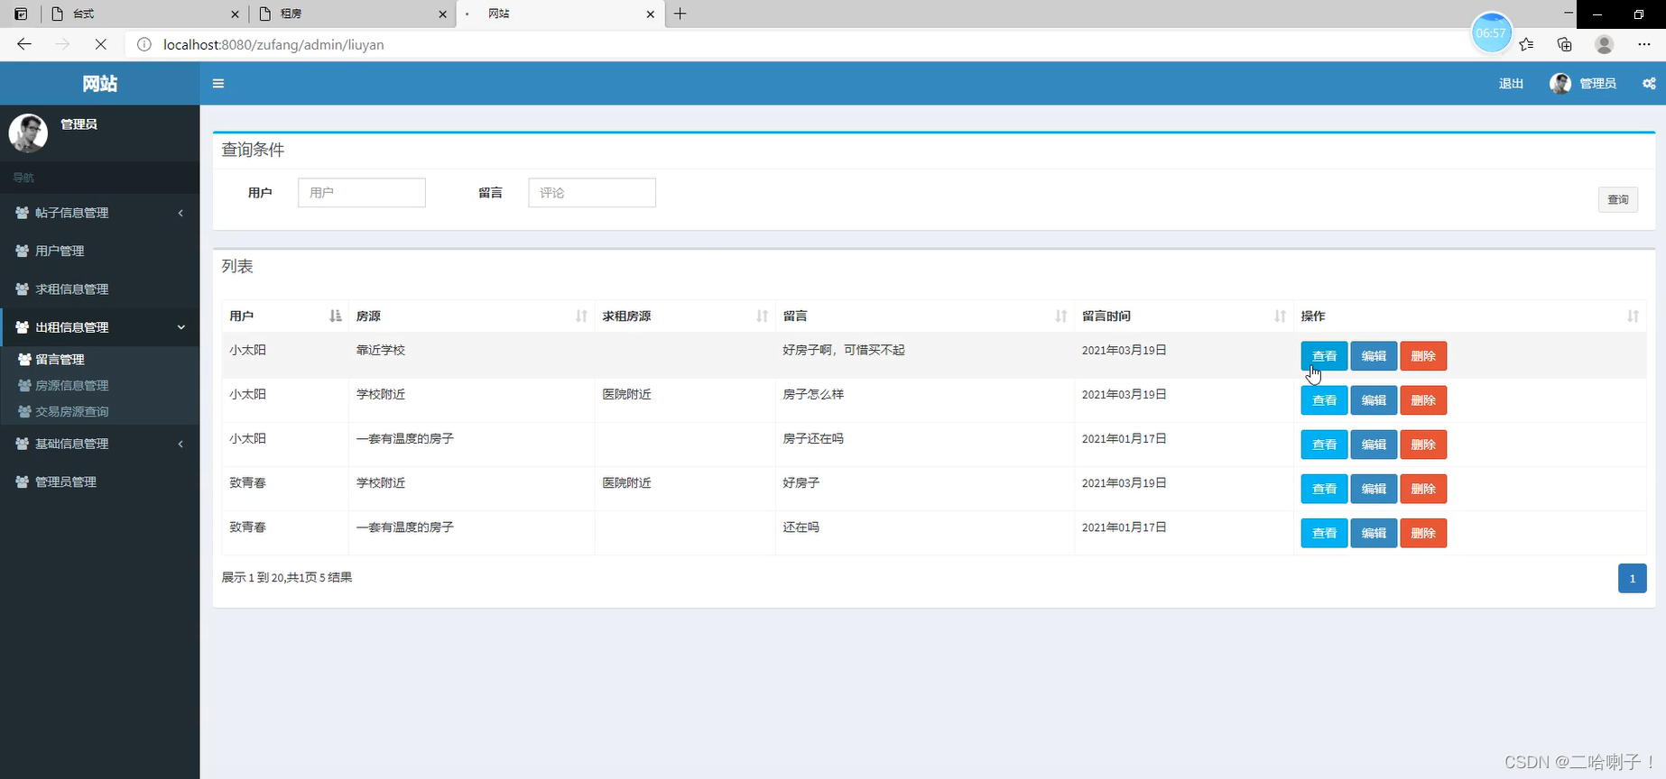Click the browser address bar URL
The image size is (1666, 779).
[273, 44]
